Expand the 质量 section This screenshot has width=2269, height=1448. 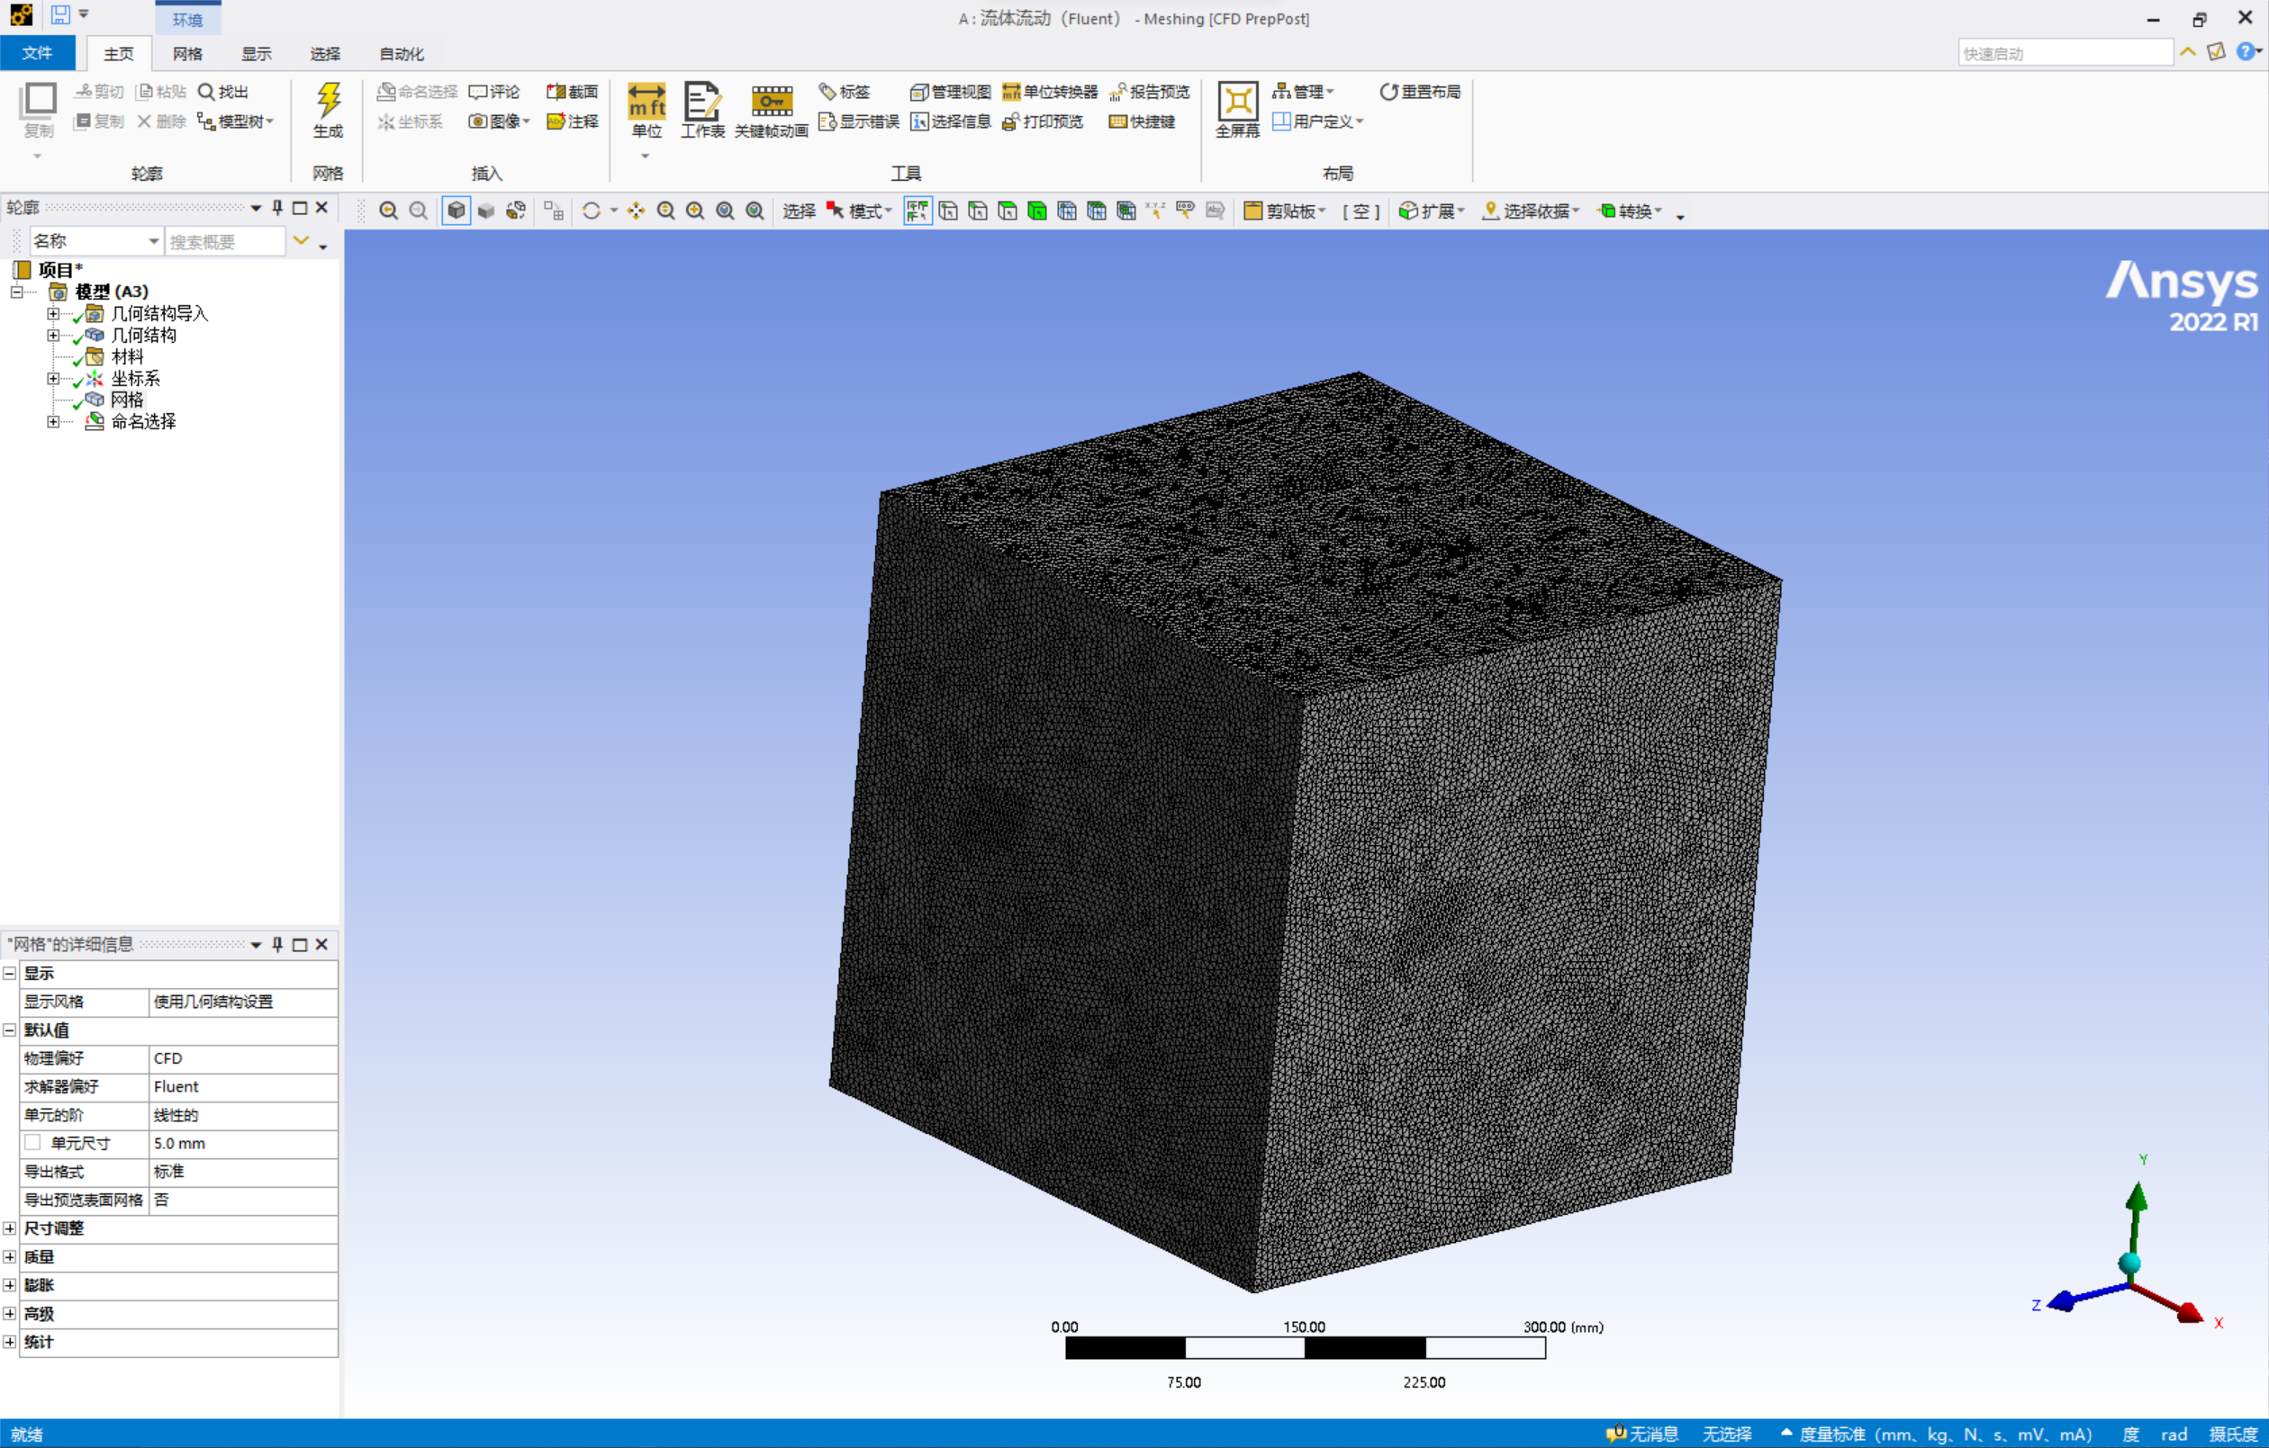tap(9, 1256)
